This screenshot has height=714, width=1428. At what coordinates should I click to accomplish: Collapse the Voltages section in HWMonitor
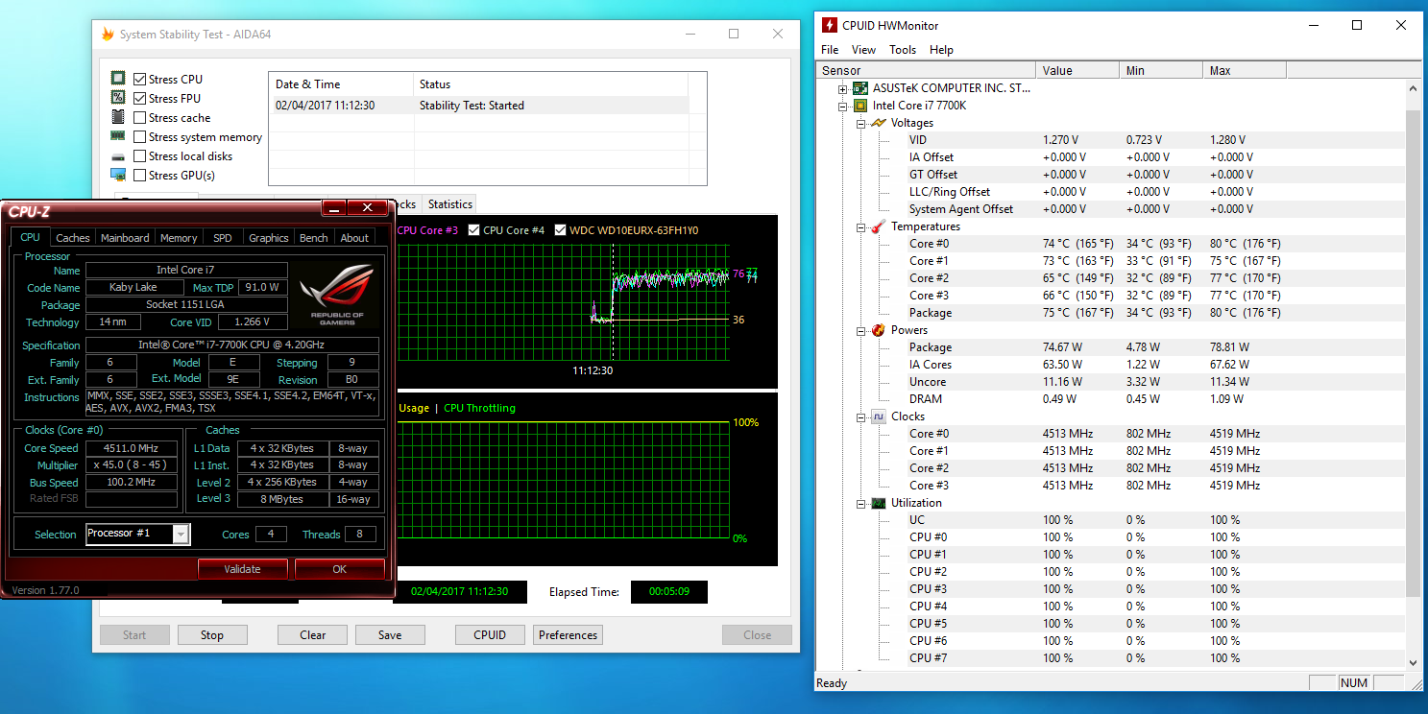[860, 123]
